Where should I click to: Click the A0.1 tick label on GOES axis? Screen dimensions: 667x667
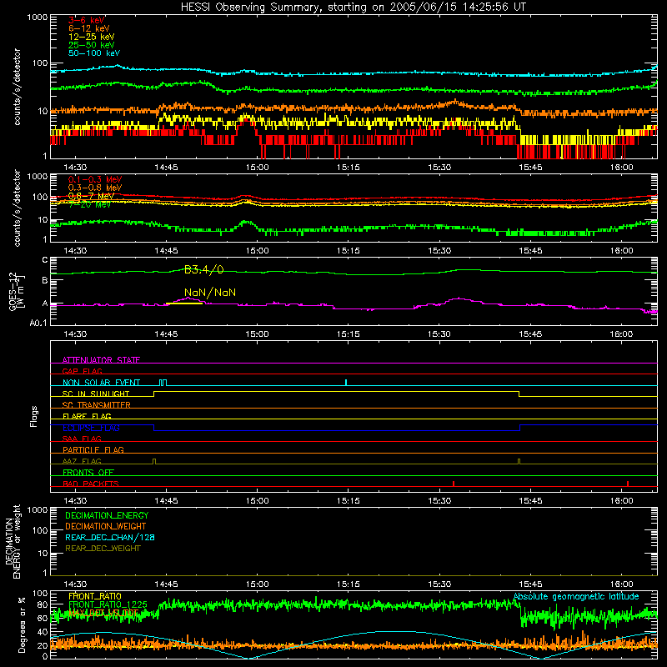pyautogui.click(x=38, y=323)
